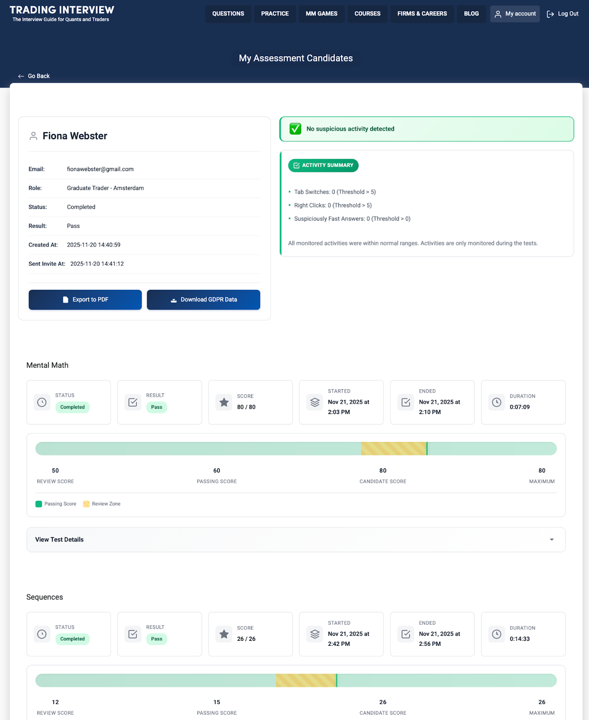Click the Sequences ended checkbox icon

tap(406, 634)
